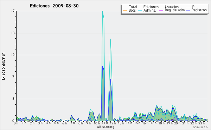The height and width of the screenshot is (130, 211).
Task: Click the wikiscan.org caption
Action: click(x=105, y=127)
